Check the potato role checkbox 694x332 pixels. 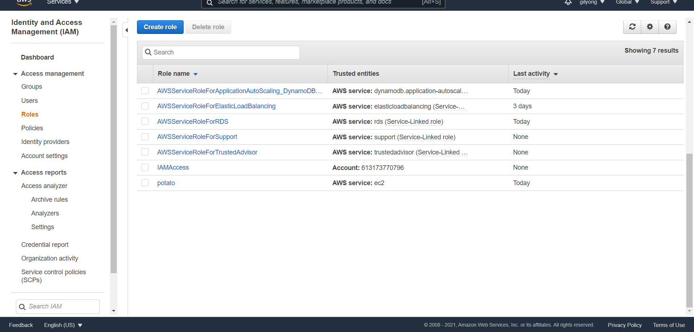[x=145, y=183]
